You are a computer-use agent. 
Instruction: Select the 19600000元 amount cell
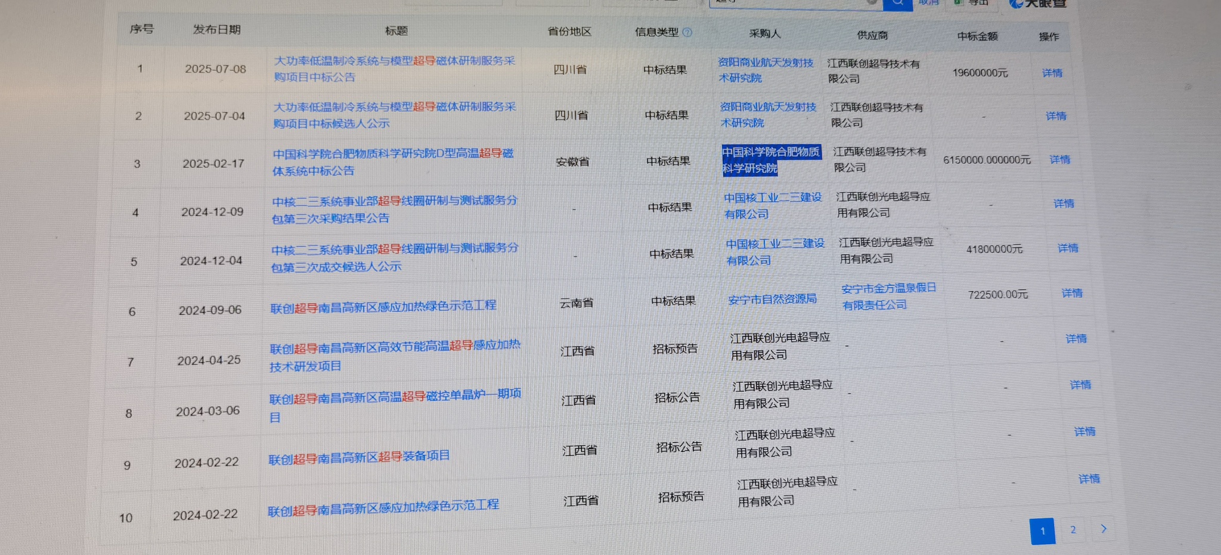click(980, 73)
